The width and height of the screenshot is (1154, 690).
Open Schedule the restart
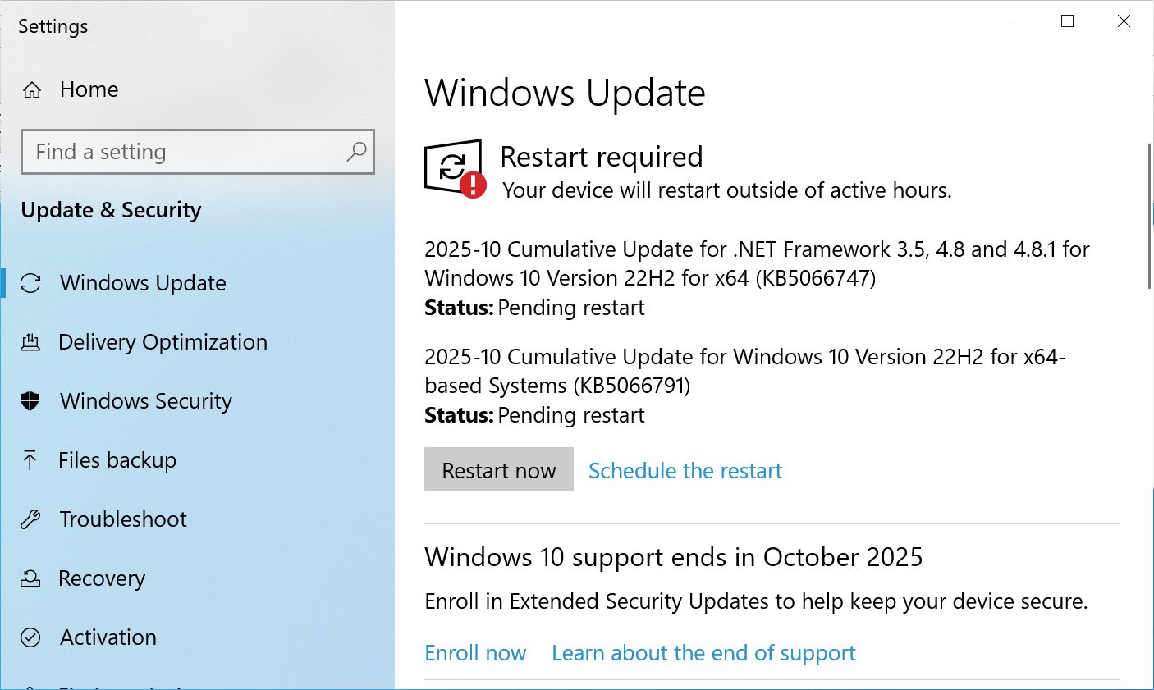685,470
